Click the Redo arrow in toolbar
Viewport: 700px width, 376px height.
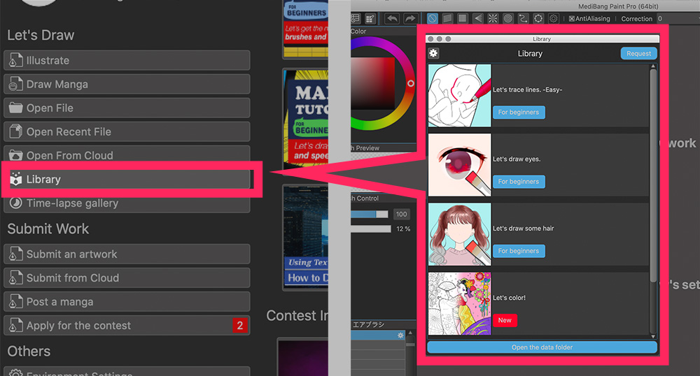[409, 19]
